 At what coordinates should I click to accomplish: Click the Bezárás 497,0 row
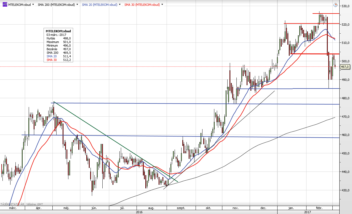58,49
